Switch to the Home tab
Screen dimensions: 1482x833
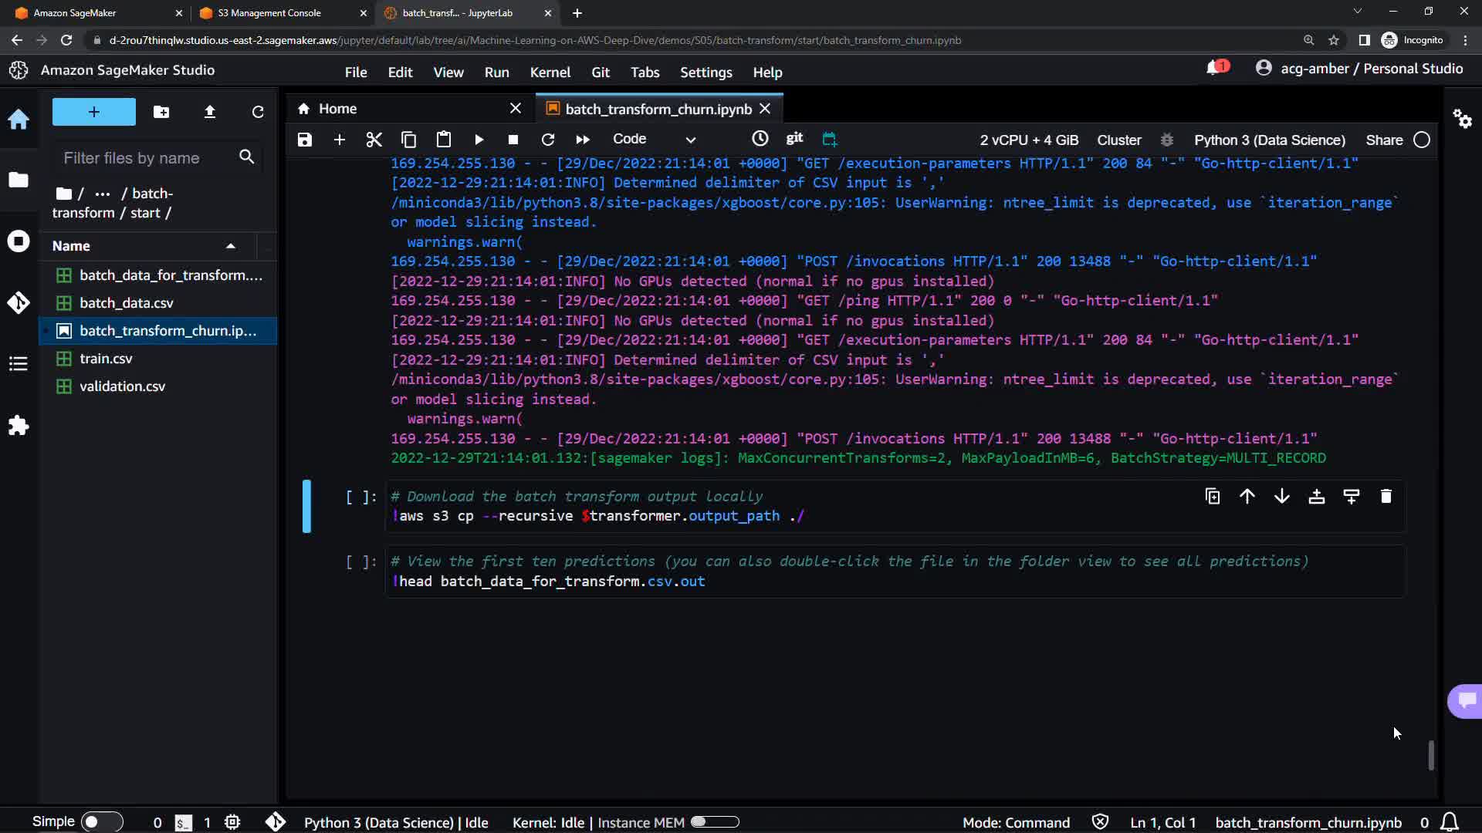337,109
